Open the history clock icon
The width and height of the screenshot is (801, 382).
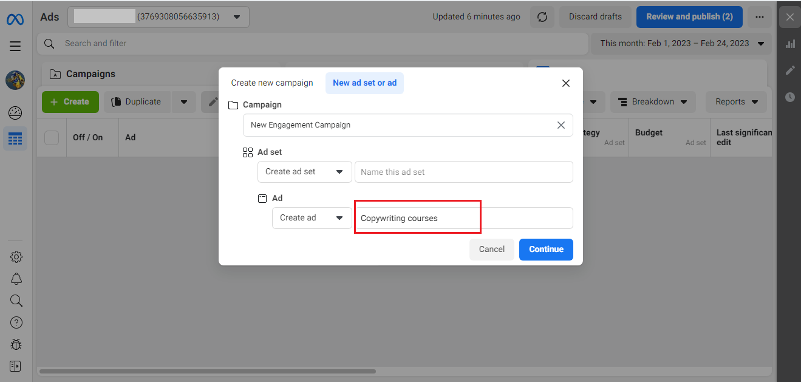(x=790, y=97)
